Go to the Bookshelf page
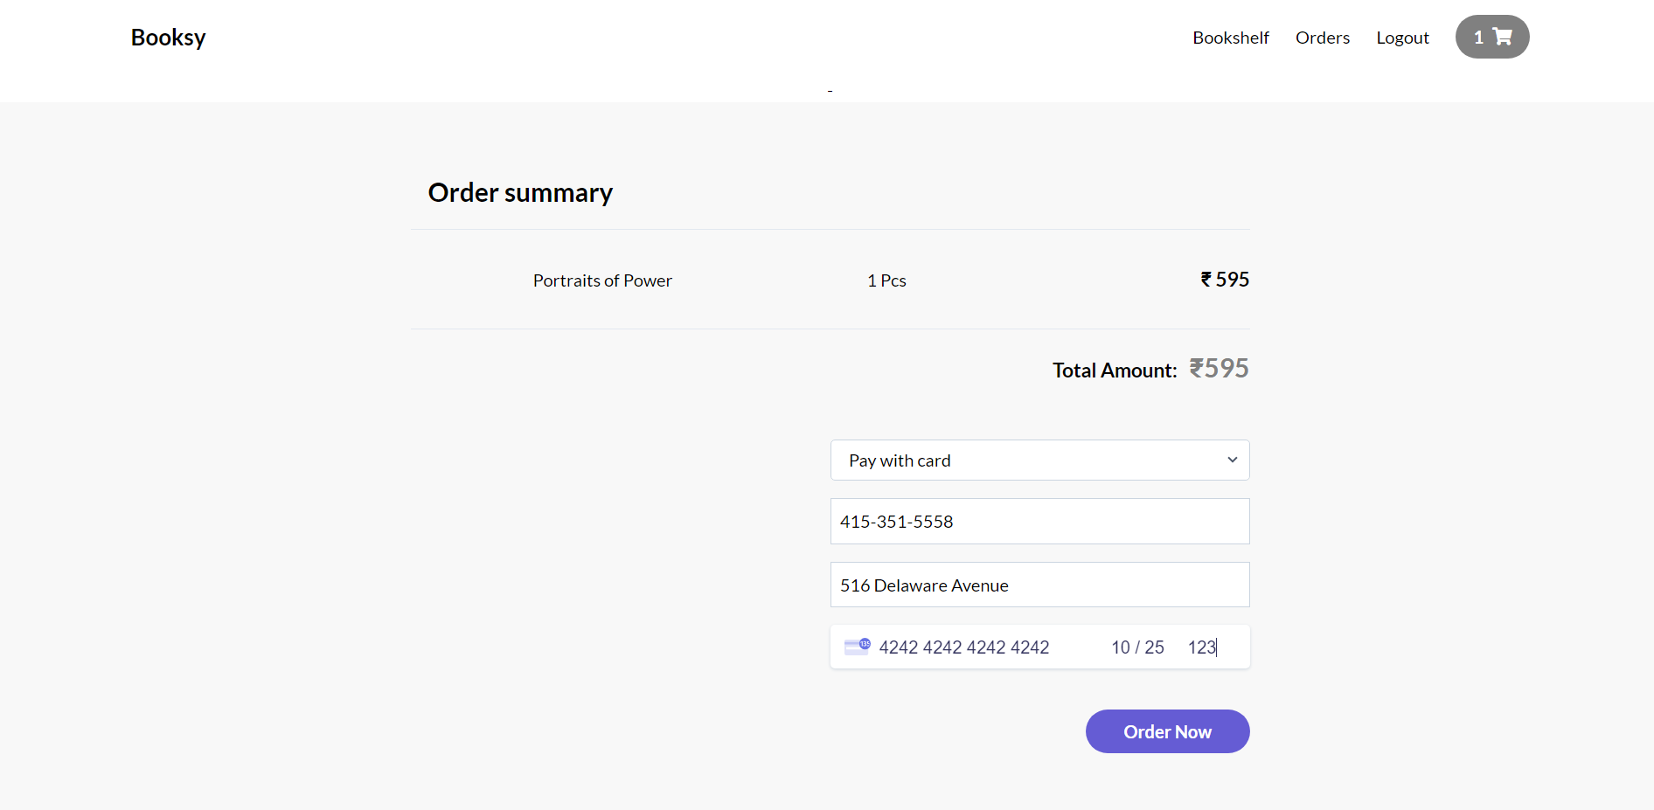Screen dimensions: 1654x810 click(x=1230, y=38)
